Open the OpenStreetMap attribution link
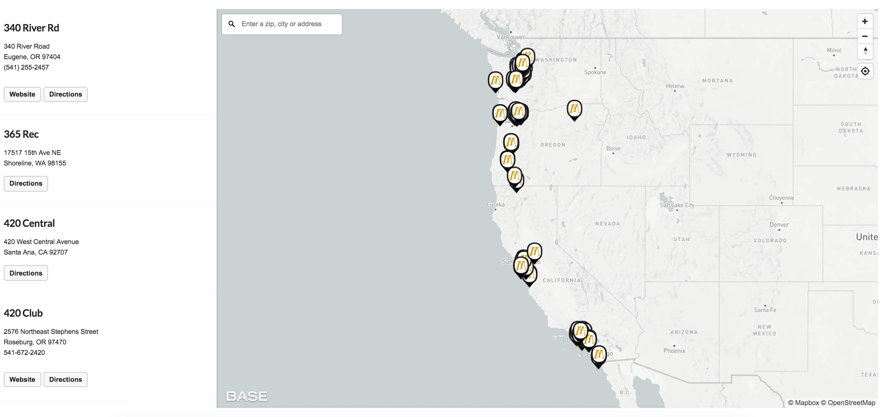This screenshot has height=417, width=887. click(x=848, y=403)
